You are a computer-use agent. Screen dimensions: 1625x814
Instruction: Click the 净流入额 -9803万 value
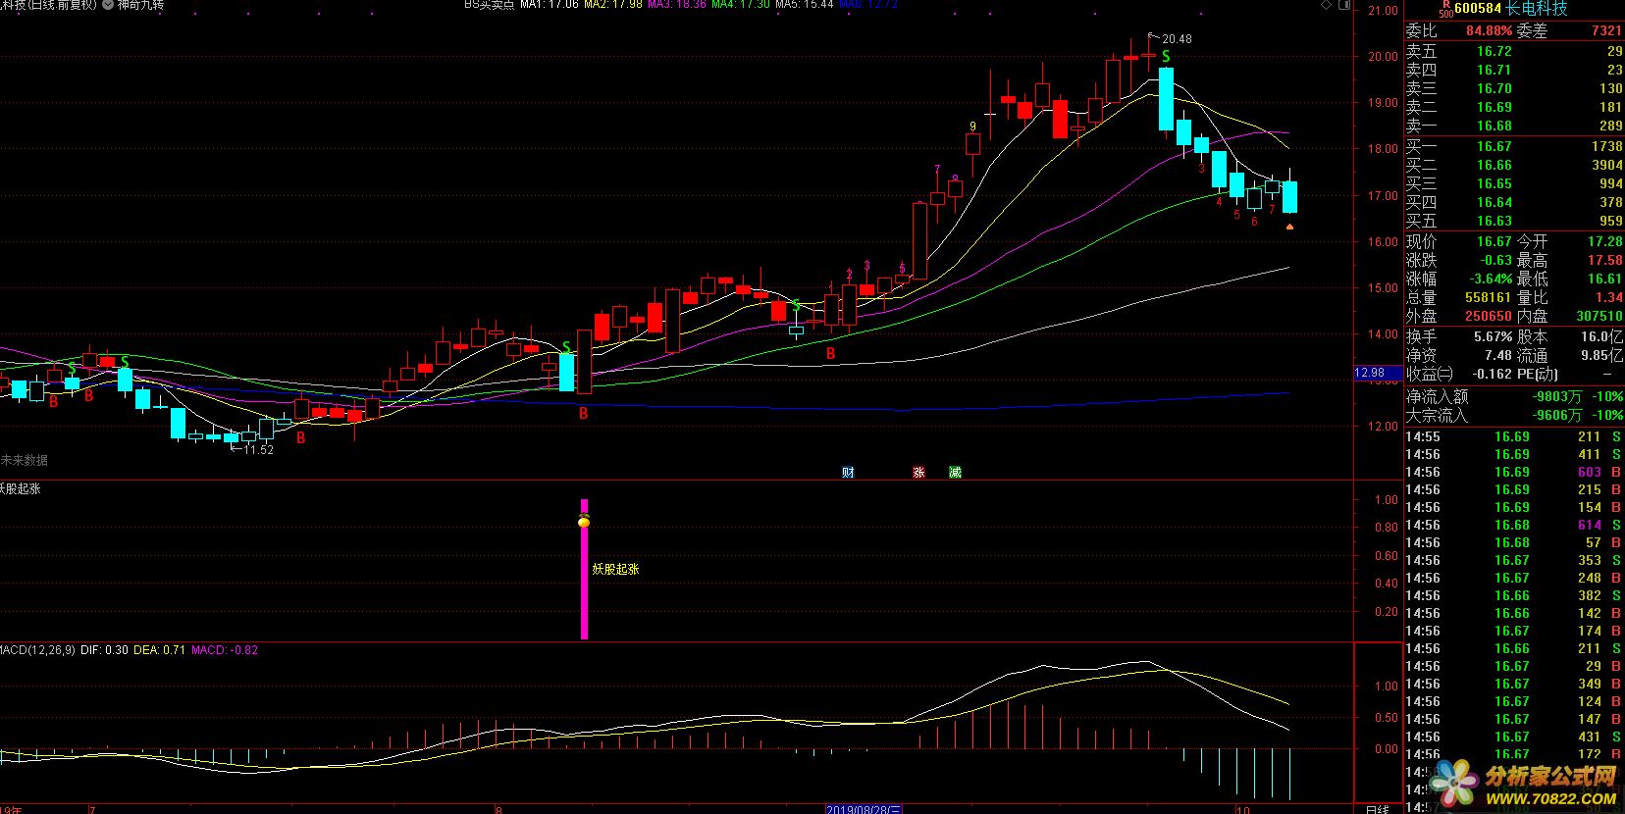tap(1557, 396)
